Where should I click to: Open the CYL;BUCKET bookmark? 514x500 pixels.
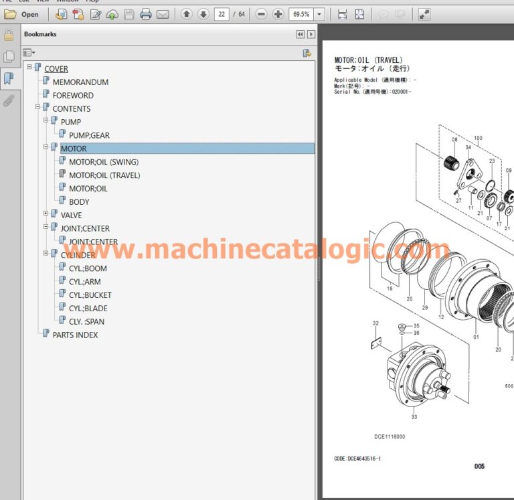90,295
